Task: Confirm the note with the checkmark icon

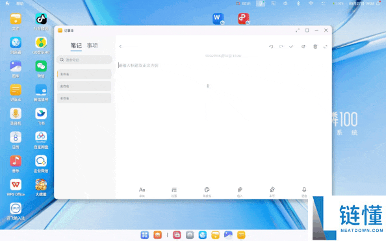Action: 291,46
